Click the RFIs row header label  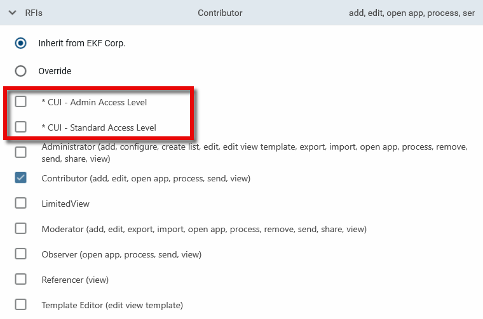tap(34, 13)
